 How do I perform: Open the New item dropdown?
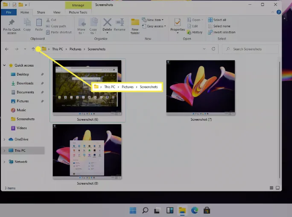coord(155,20)
